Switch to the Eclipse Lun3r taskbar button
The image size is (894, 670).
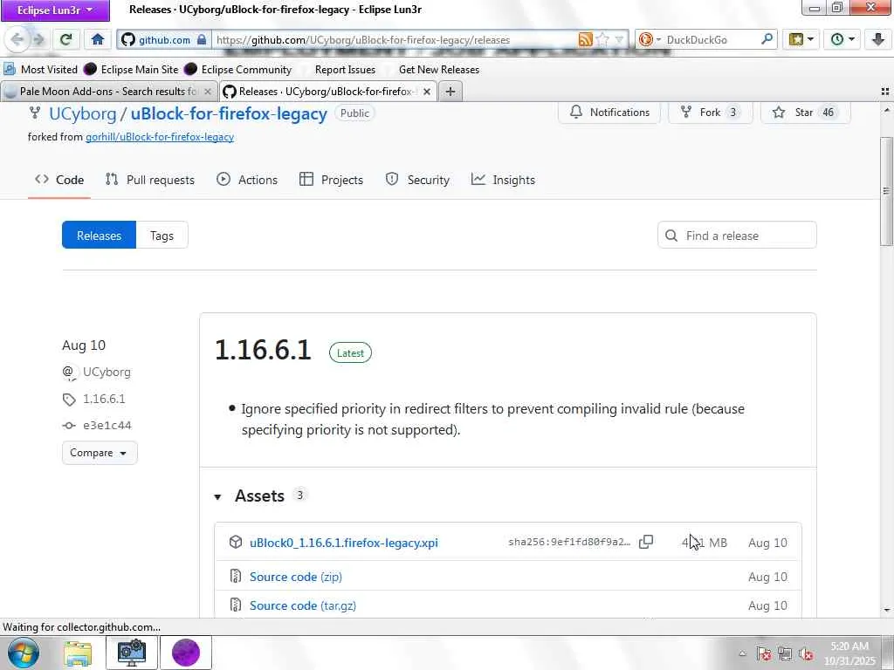(186, 653)
